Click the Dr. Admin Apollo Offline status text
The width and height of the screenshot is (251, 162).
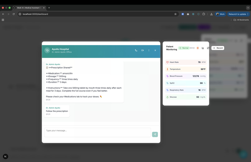[x=62, y=52]
